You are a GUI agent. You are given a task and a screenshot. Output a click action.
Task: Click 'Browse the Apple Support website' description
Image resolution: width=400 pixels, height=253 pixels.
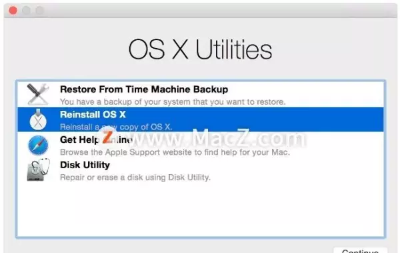(175, 152)
